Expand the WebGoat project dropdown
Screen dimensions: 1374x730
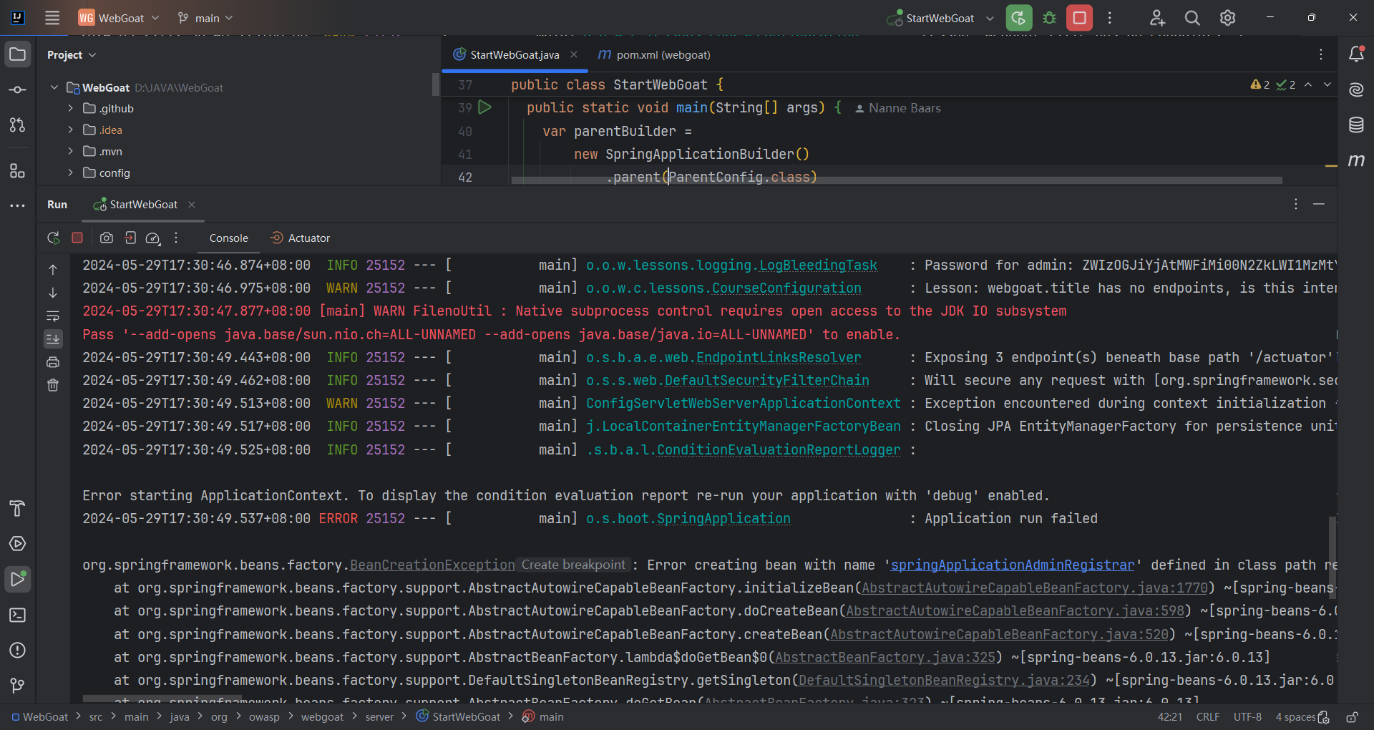(119, 18)
